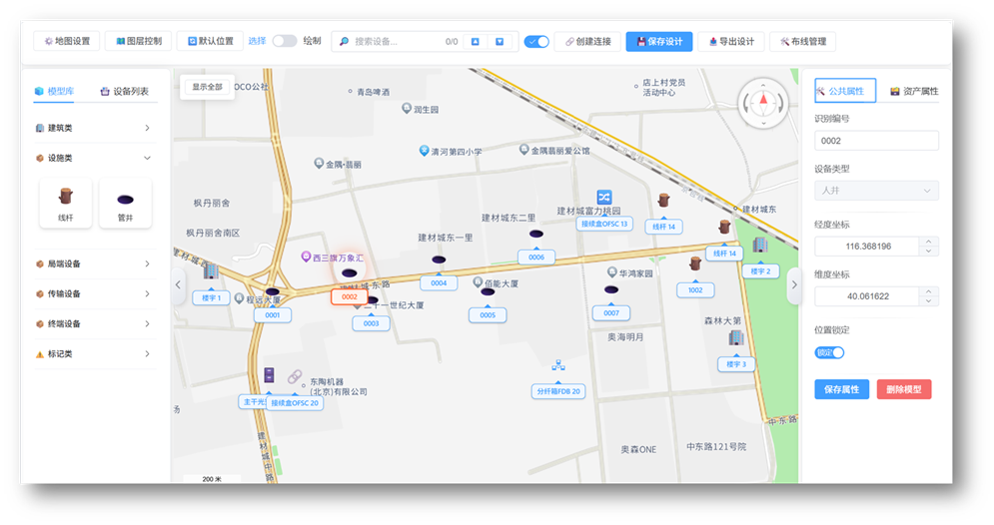Expand 终端设备 category

(x=94, y=323)
